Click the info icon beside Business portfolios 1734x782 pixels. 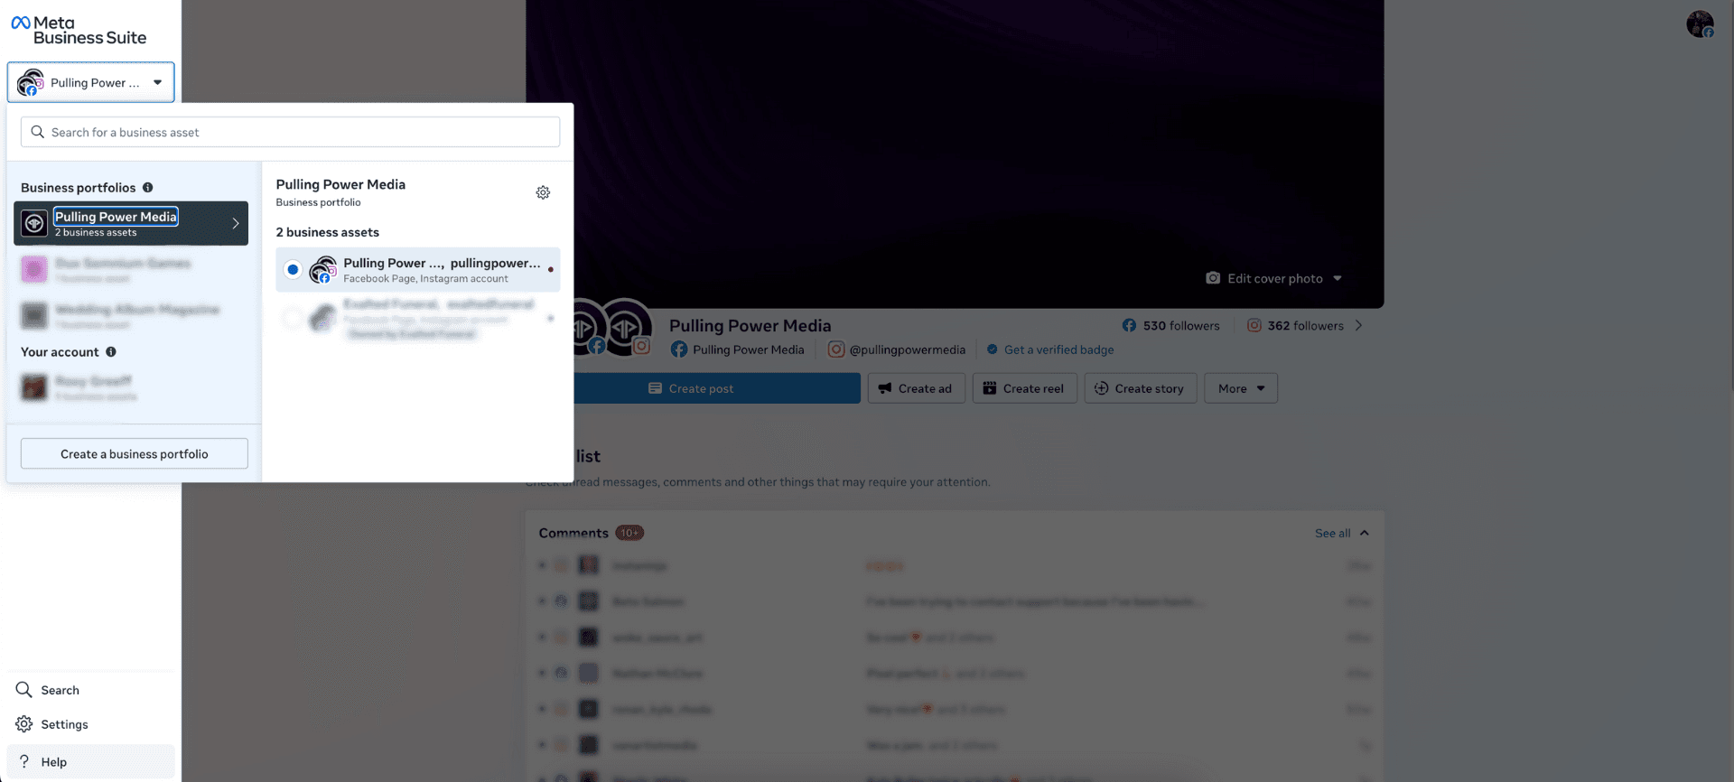click(147, 188)
